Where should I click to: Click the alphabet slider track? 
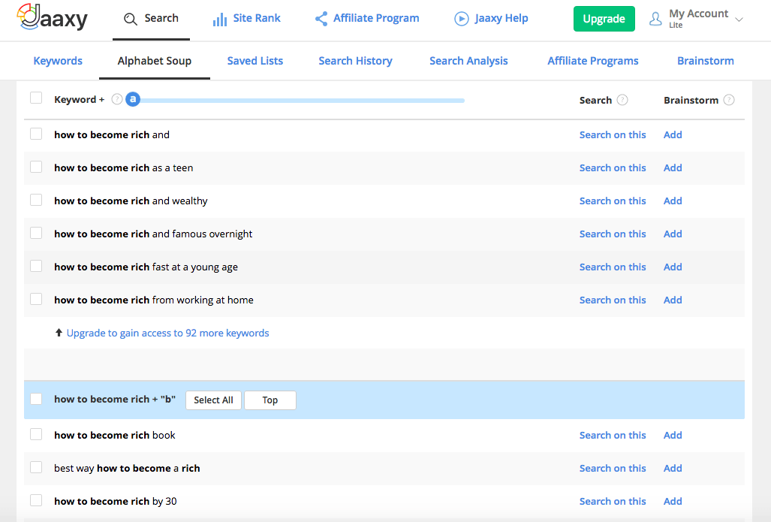click(302, 101)
